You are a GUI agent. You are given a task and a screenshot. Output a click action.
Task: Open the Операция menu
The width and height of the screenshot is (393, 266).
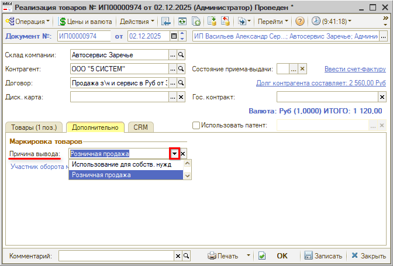(27, 21)
